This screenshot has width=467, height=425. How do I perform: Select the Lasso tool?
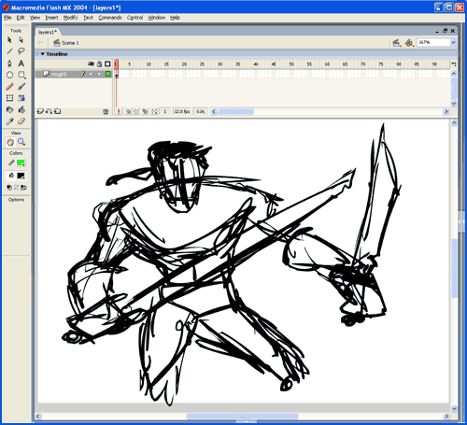pos(21,51)
